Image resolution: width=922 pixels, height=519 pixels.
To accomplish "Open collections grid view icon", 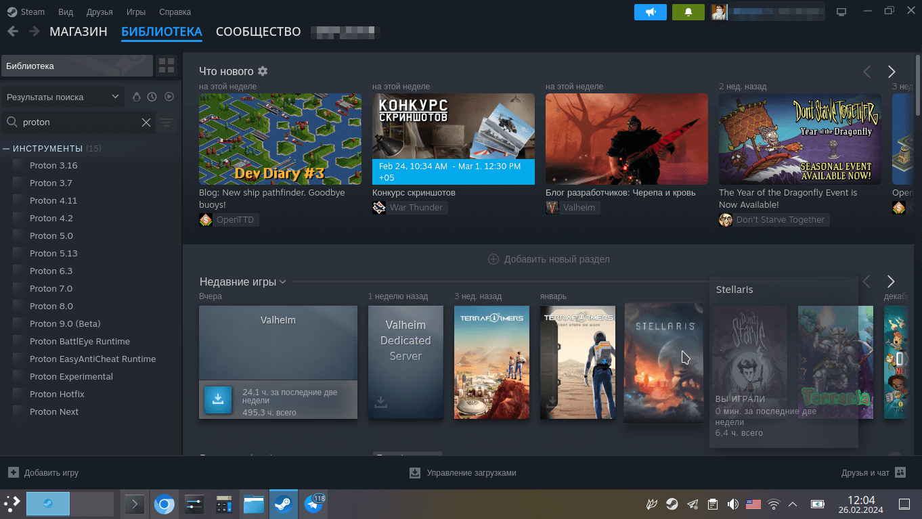I will pyautogui.click(x=166, y=66).
